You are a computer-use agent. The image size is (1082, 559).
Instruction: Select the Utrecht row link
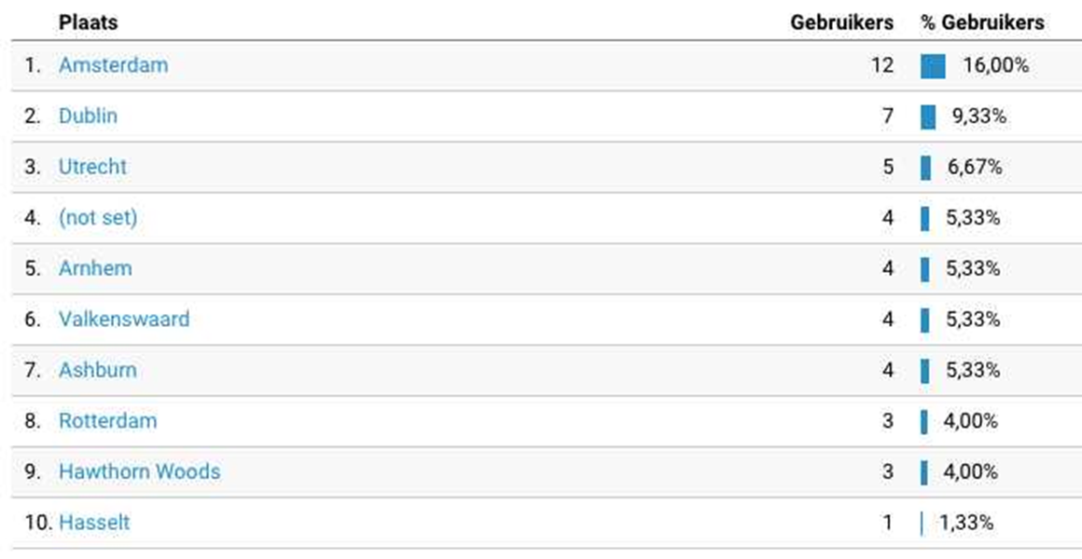[92, 168]
